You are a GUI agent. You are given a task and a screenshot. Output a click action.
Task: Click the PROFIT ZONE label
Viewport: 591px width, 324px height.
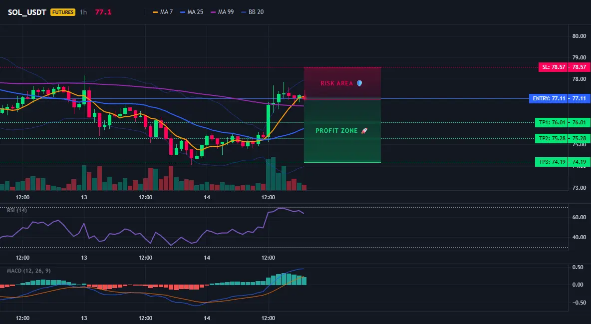336,130
